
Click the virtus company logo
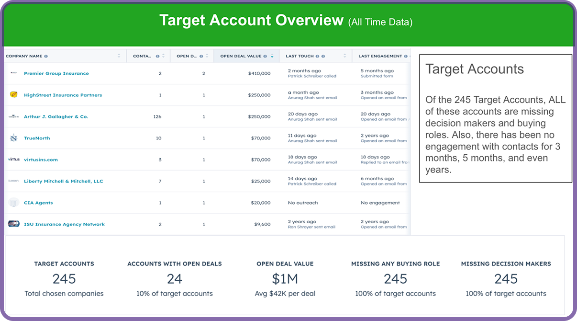pos(13,160)
